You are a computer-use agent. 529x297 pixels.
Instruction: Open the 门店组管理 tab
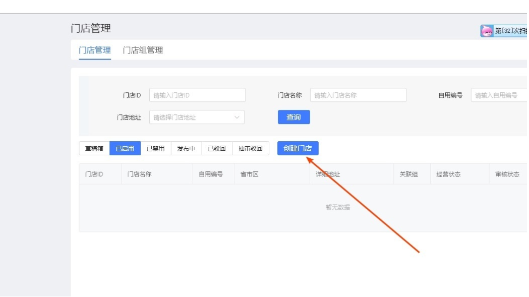point(143,50)
